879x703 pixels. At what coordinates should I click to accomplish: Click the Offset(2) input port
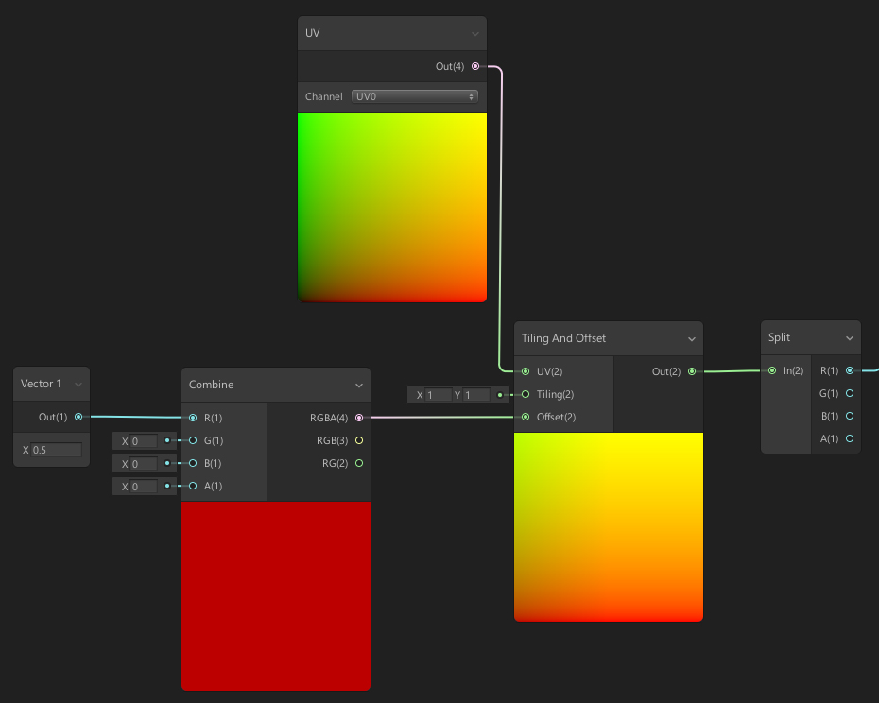tap(526, 417)
